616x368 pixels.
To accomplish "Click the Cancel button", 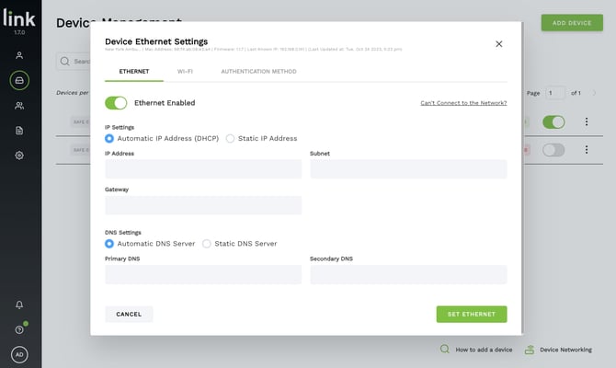I will point(129,314).
